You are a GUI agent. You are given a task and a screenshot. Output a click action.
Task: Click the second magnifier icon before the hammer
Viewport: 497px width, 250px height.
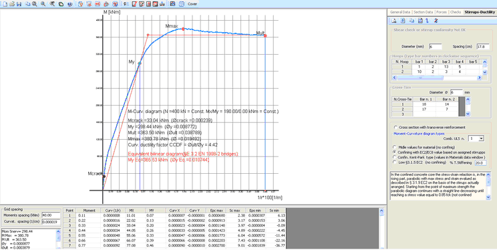pyautogui.click(x=43, y=4)
